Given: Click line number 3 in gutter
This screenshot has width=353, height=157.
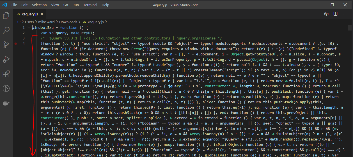Looking at the screenshot, I should click(x=24, y=38).
